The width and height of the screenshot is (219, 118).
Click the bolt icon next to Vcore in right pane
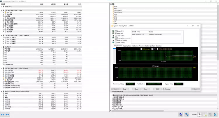click(x=113, y=6)
